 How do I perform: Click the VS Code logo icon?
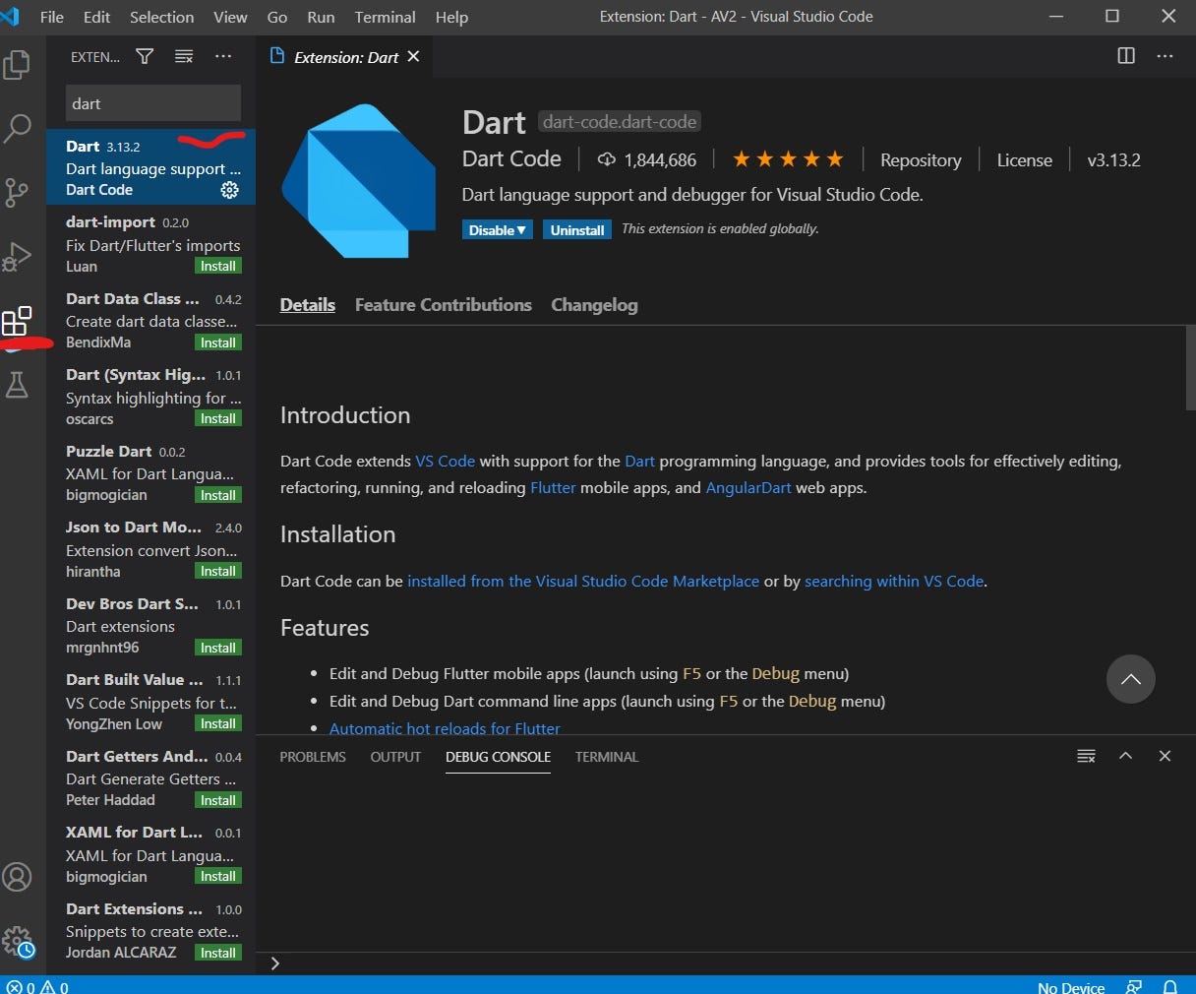point(11,17)
